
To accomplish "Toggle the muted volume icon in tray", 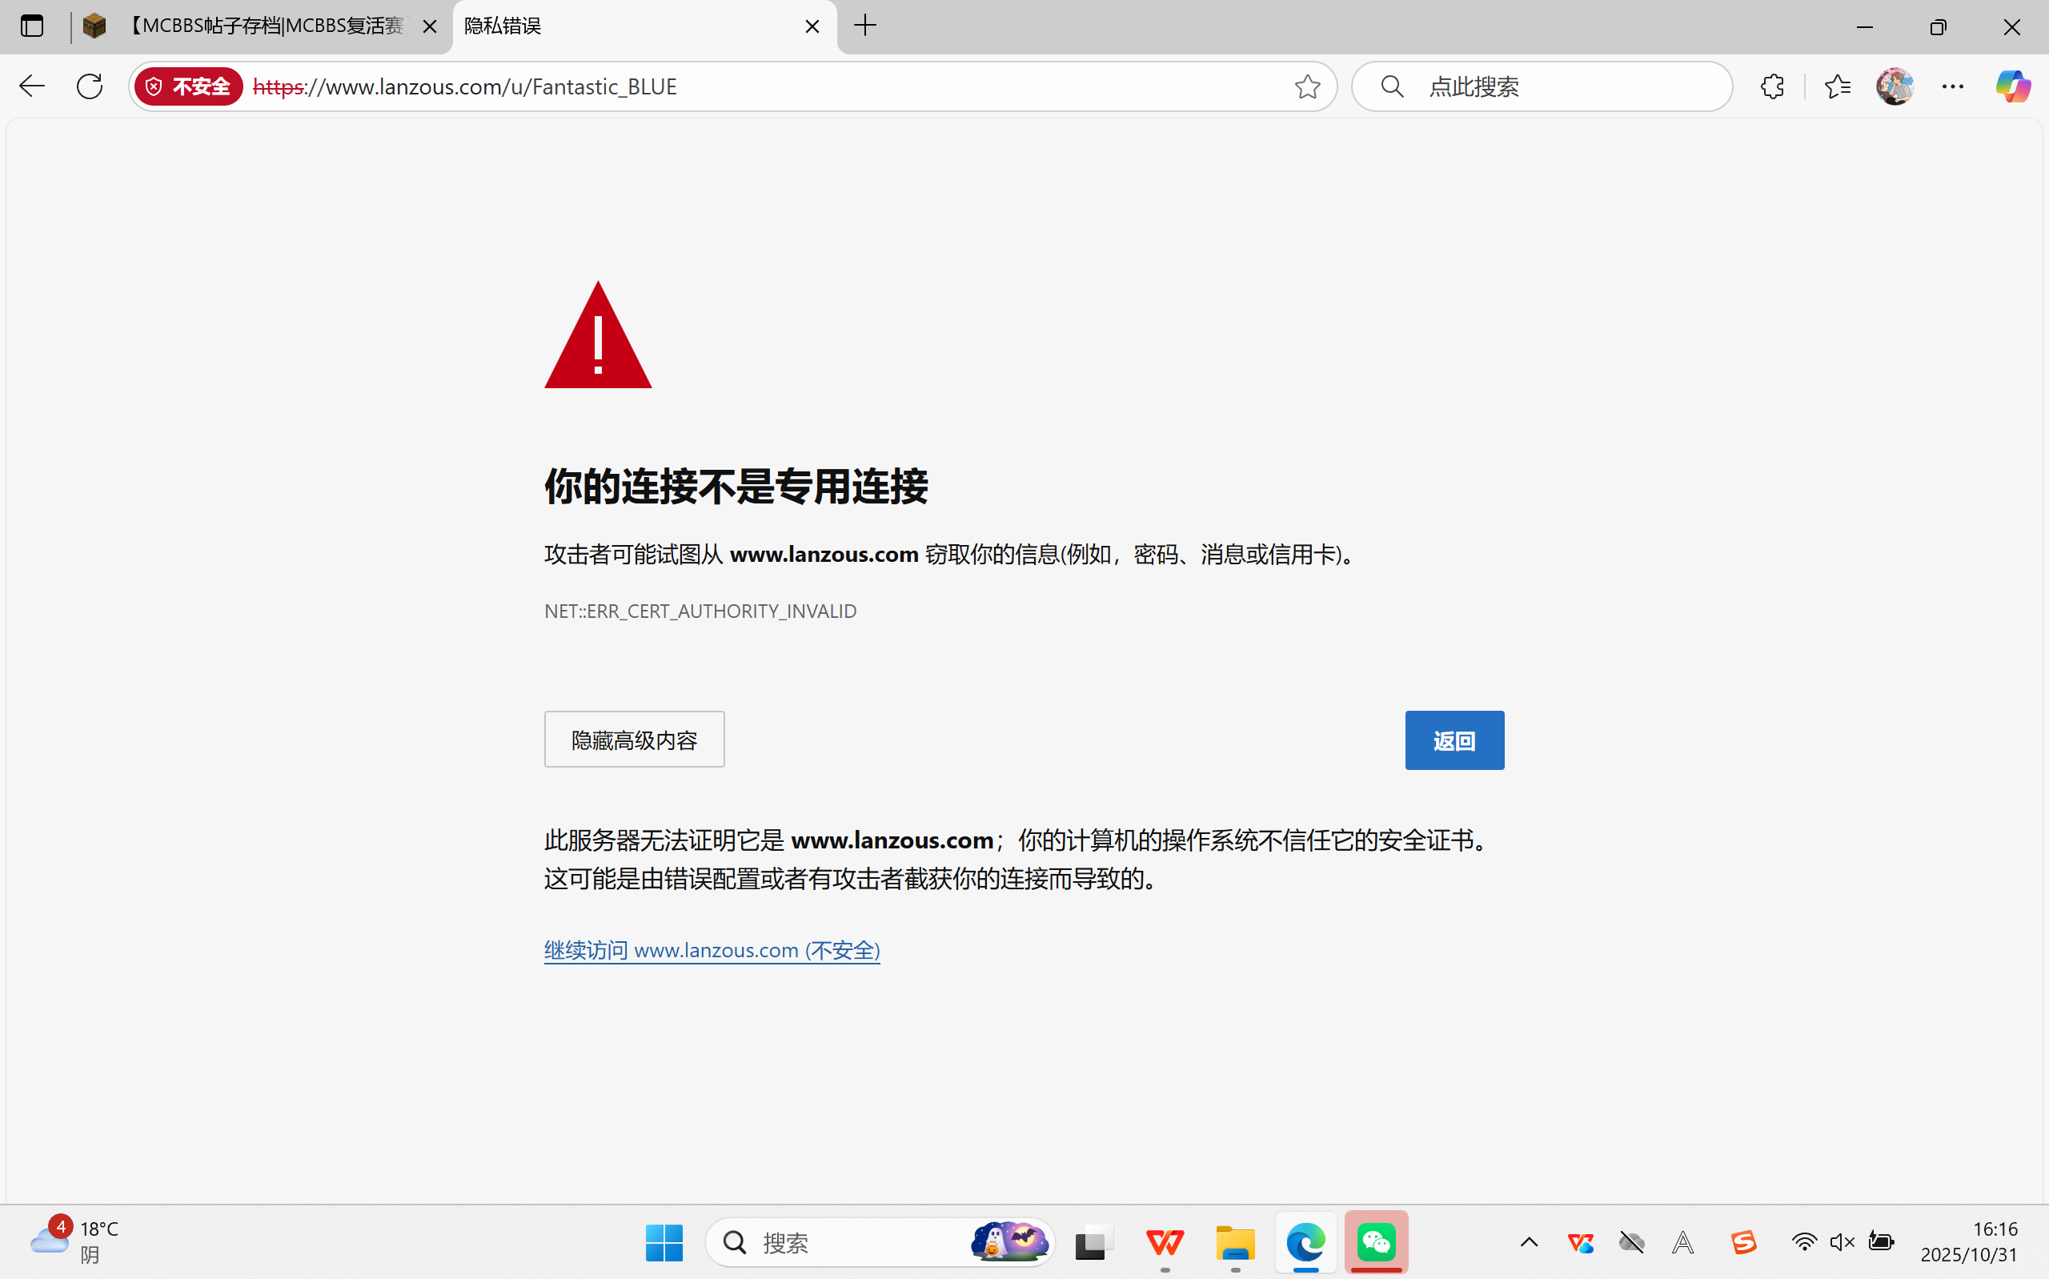I will tap(1842, 1241).
